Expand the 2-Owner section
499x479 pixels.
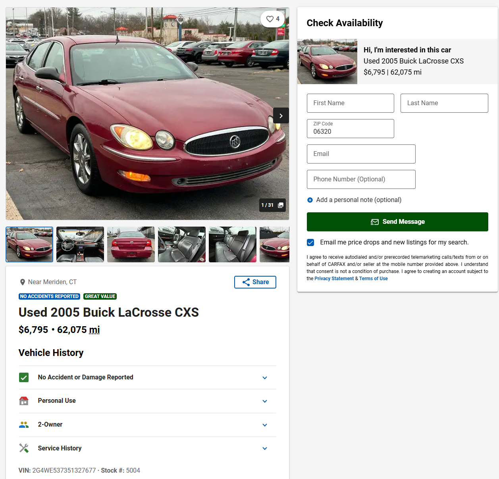tap(147, 425)
